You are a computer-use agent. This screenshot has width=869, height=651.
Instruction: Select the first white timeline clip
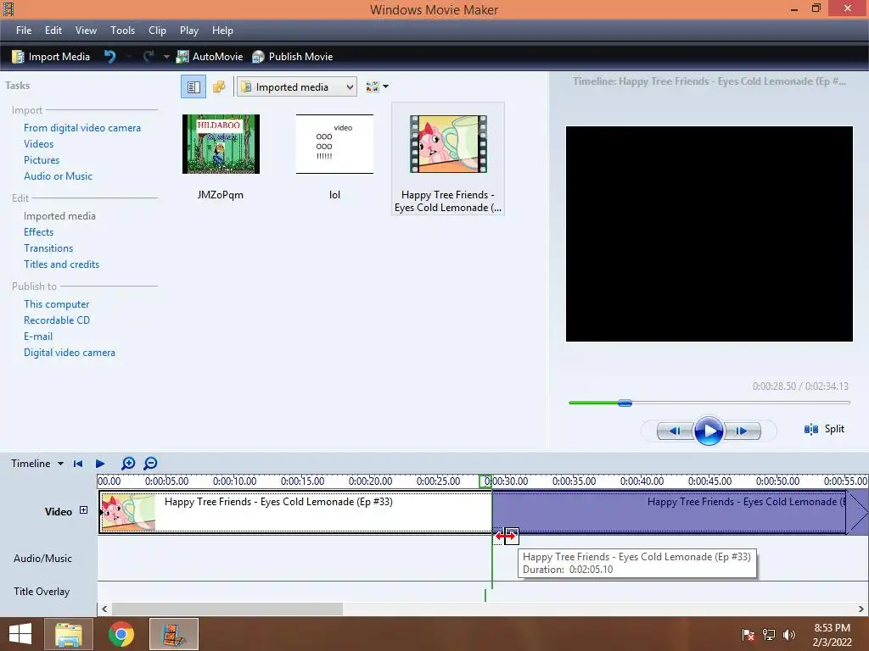coord(295,512)
